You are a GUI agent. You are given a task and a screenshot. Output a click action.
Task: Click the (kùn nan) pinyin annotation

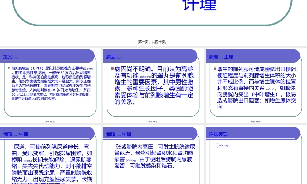(x=223, y=146)
